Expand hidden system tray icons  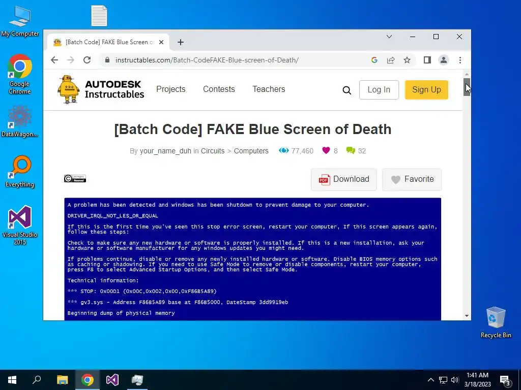pos(430,380)
